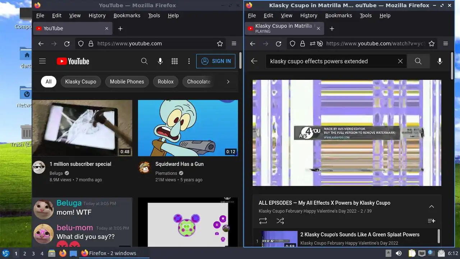Select the Klasky Csupo filter chip
Image resolution: width=460 pixels, height=259 pixels.
80,82
